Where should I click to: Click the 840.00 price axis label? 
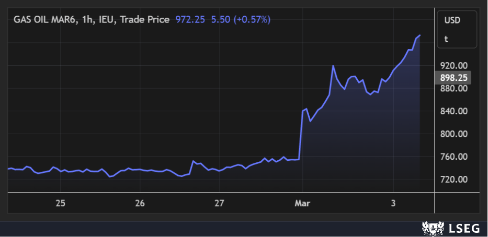pyautogui.click(x=454, y=111)
